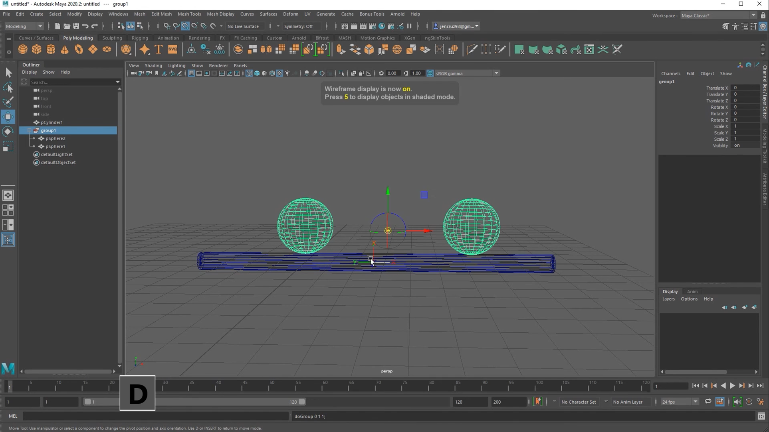
Task: Select the Rotate tool in toolbox
Action: pos(8,132)
